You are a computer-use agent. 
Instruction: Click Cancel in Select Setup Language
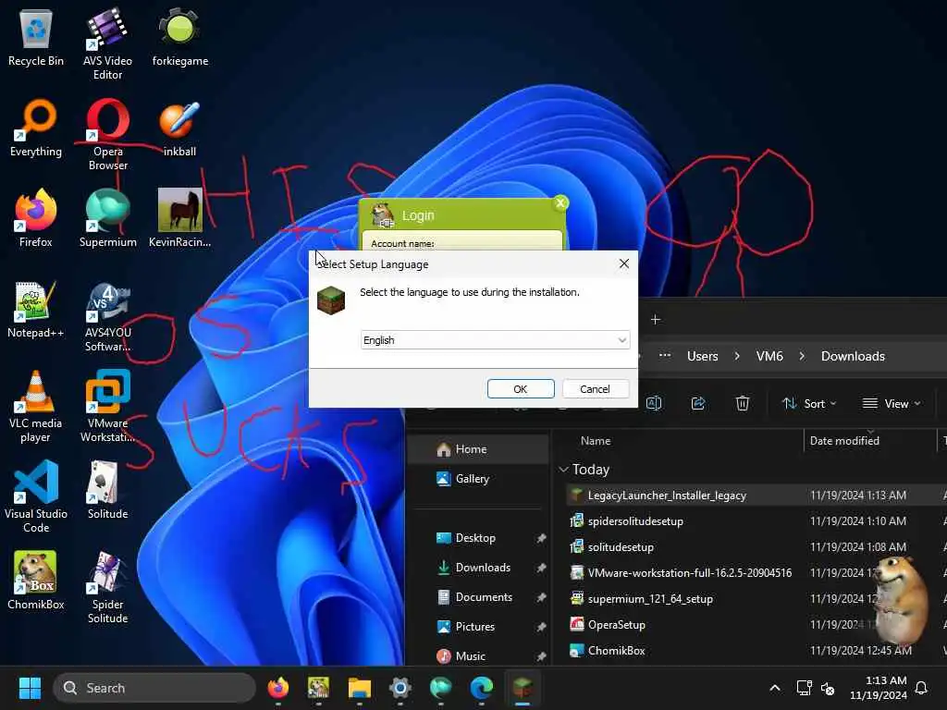595,389
